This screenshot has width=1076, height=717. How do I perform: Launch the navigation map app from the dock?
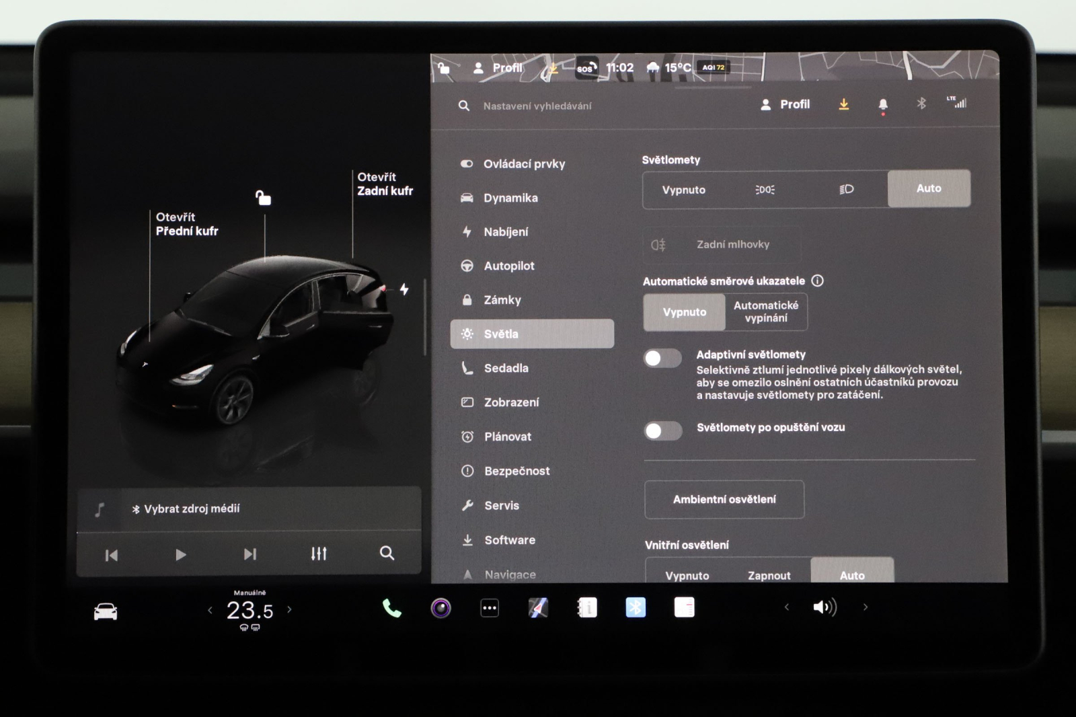537,607
